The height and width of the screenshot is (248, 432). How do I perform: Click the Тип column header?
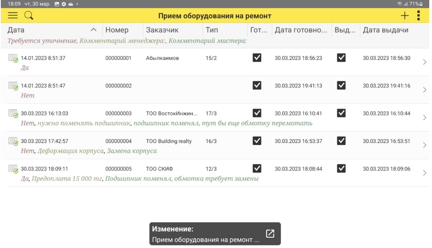pos(212,30)
